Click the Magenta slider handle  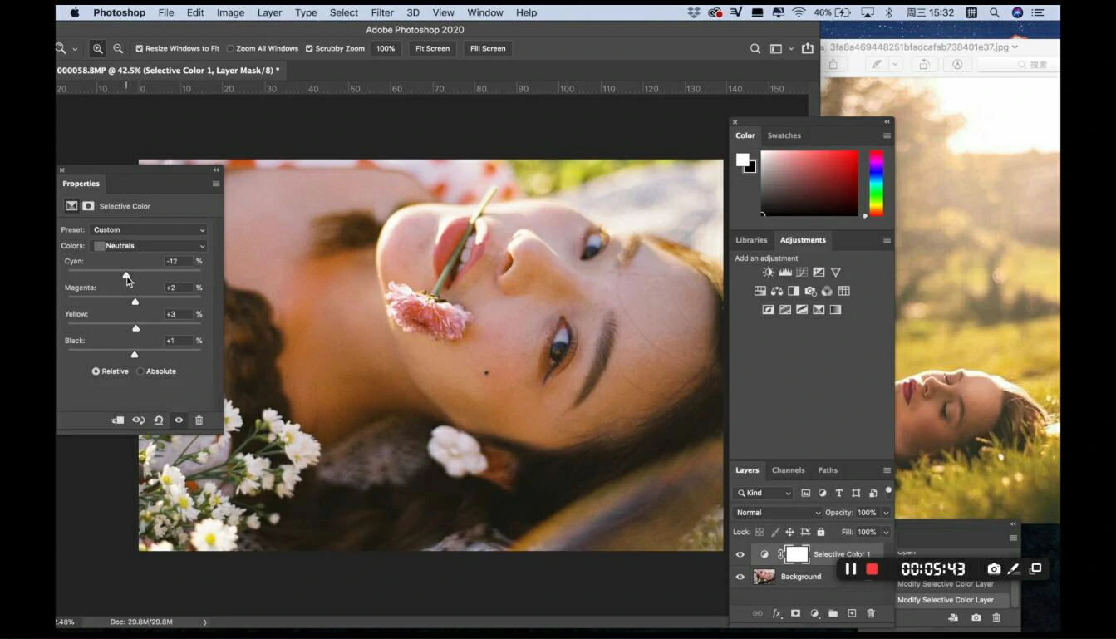pyautogui.click(x=135, y=302)
